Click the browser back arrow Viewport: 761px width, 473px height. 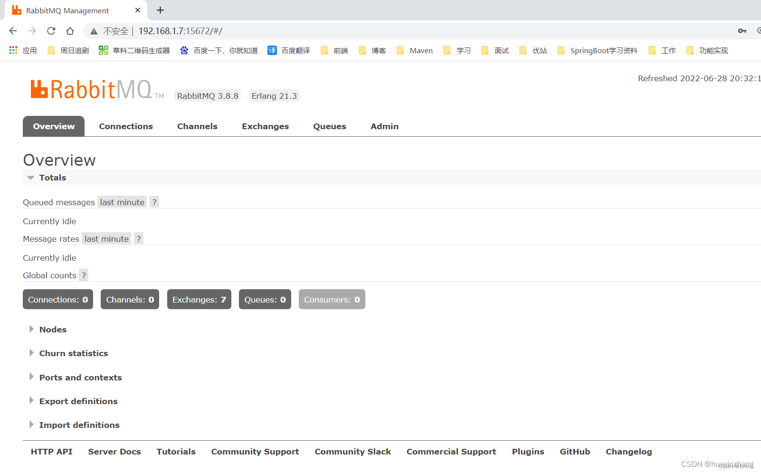(13, 31)
